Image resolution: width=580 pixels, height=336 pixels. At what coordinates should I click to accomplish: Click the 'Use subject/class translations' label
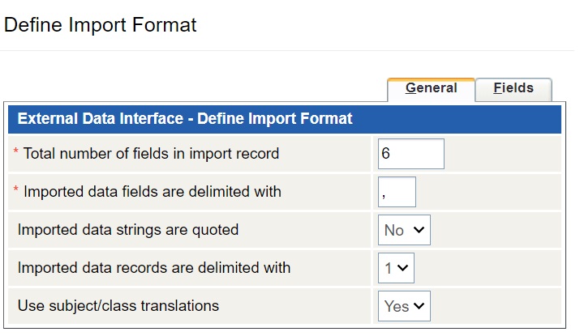click(x=118, y=306)
